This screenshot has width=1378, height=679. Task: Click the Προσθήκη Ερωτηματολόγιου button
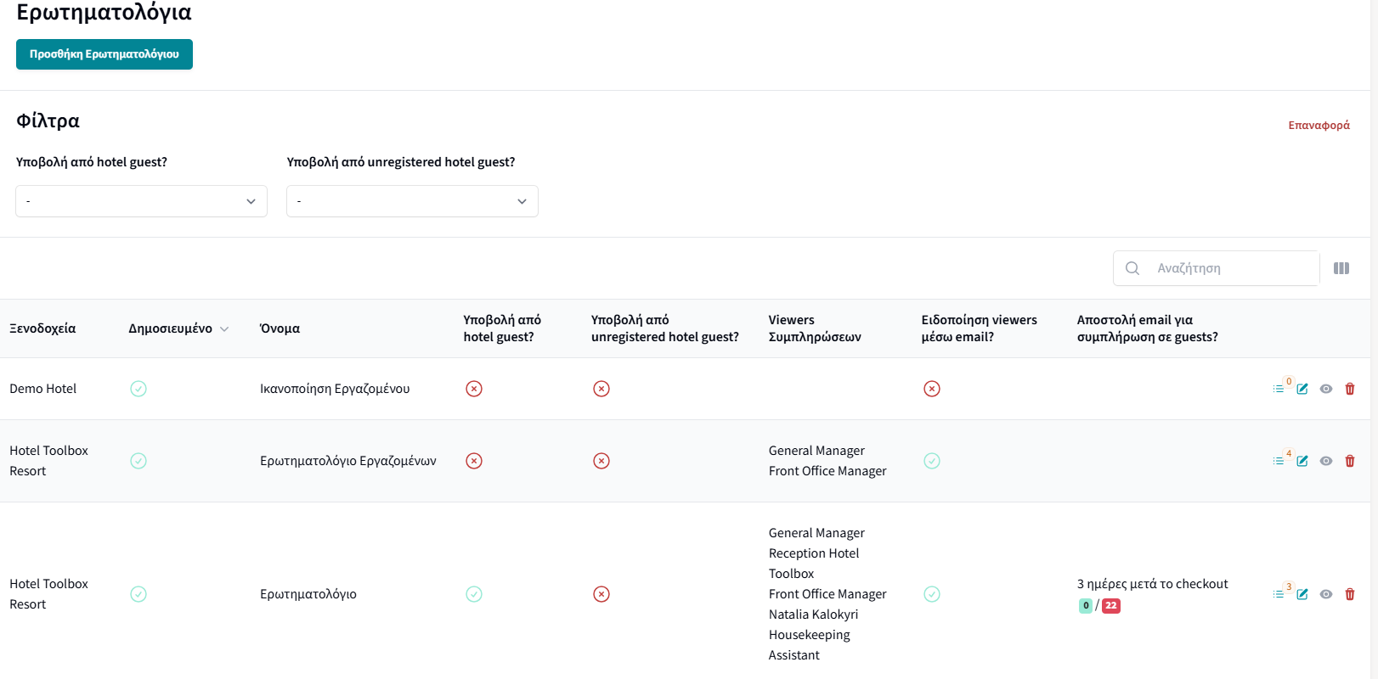[104, 54]
